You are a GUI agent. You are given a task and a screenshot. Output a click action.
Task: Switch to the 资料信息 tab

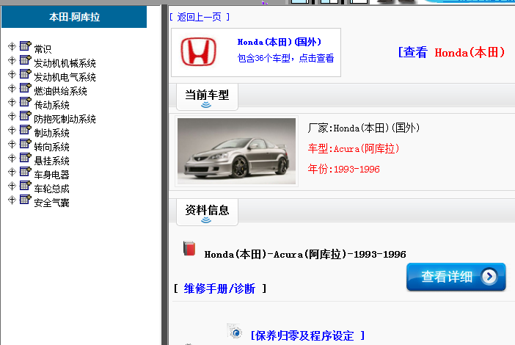[207, 212]
